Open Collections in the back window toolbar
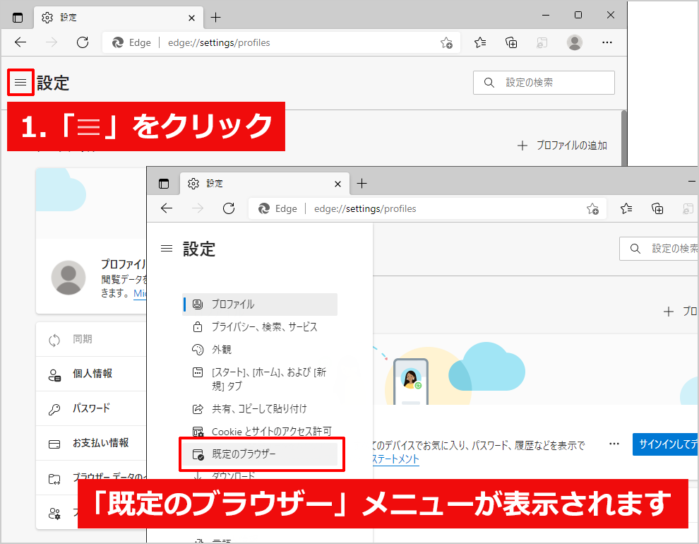699x544 pixels. [512, 42]
